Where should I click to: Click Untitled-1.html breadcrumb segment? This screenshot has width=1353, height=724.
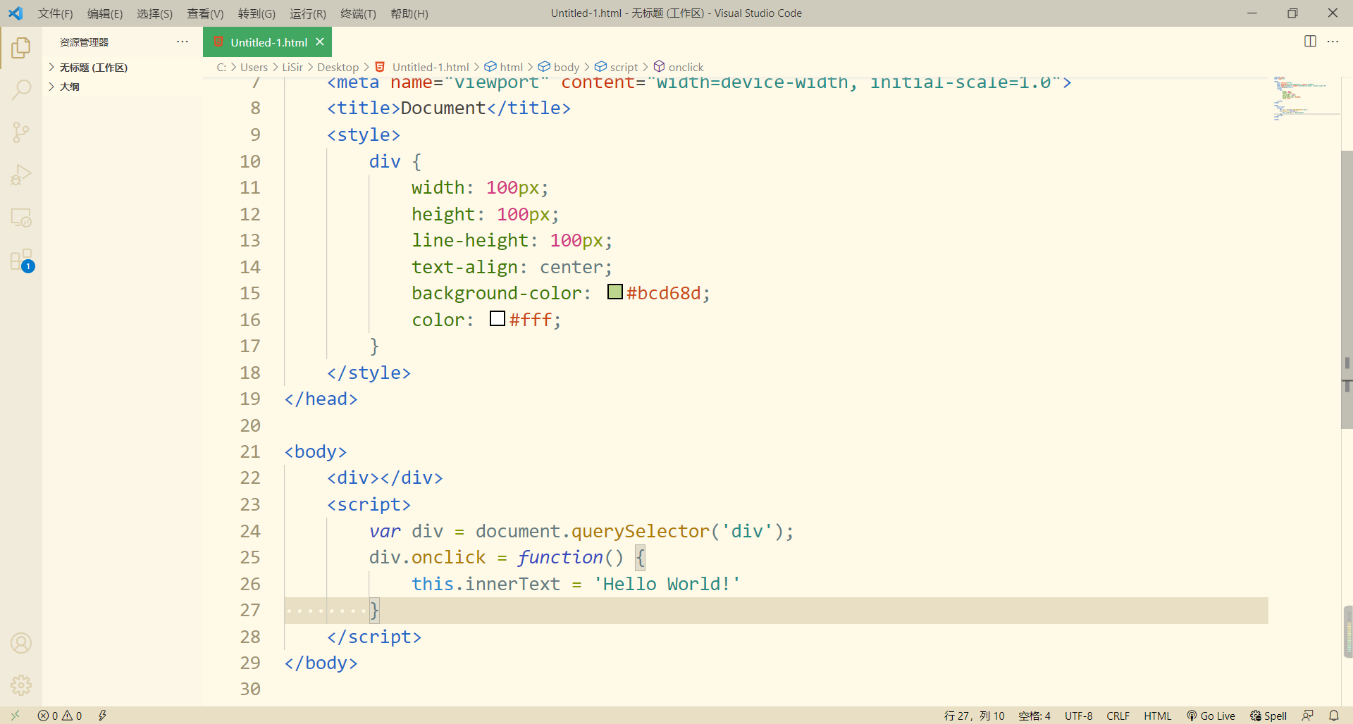pos(422,67)
